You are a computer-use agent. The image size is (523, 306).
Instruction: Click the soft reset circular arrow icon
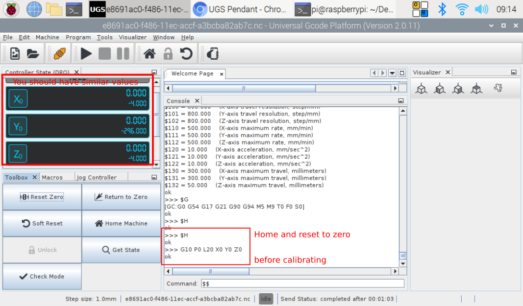pos(186,54)
